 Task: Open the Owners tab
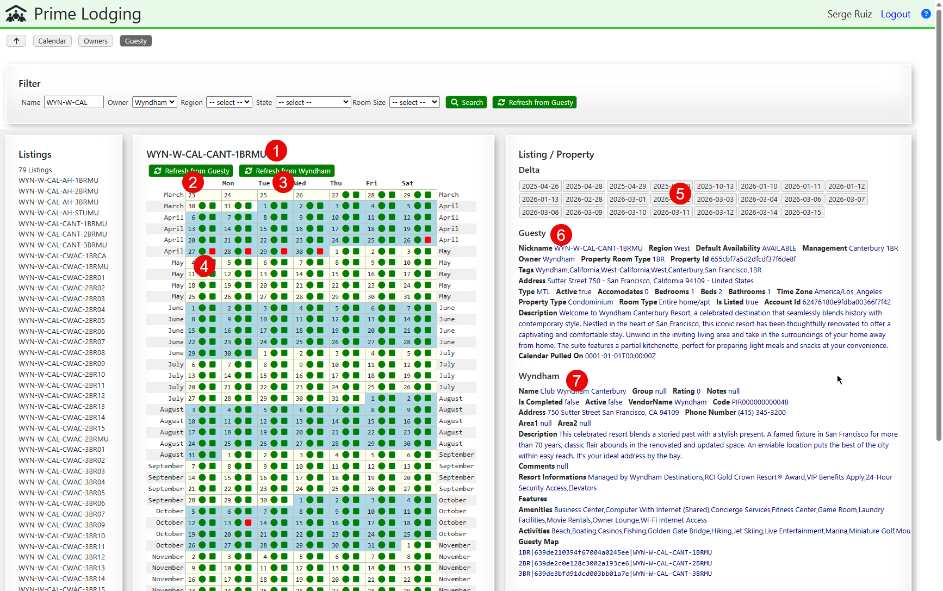(96, 41)
